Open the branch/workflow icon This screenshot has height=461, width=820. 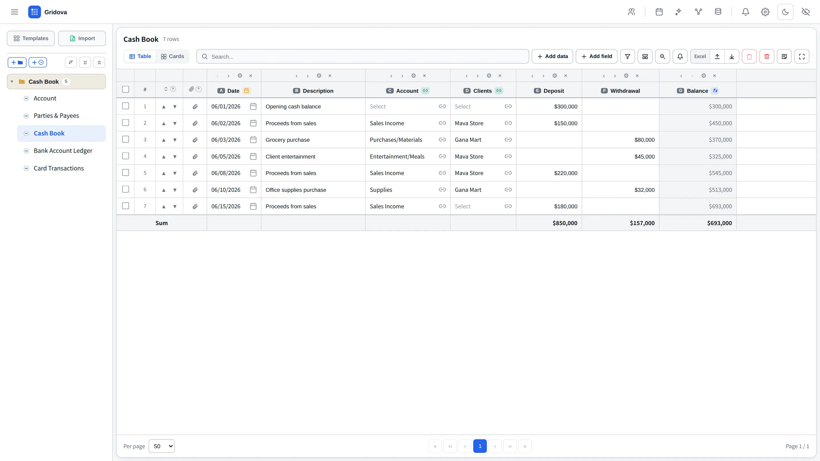click(698, 12)
